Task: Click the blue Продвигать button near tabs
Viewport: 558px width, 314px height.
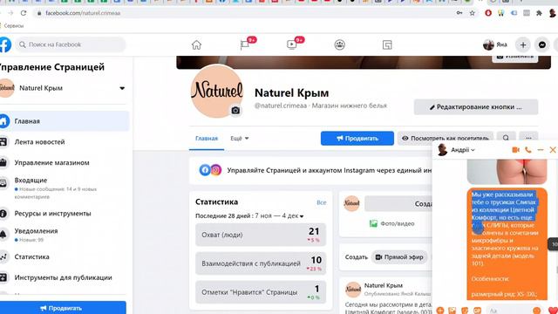Action: [x=357, y=138]
